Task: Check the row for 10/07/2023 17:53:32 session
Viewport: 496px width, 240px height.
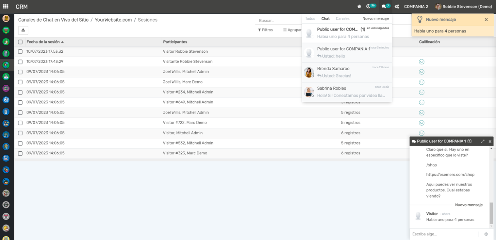Action: 20,52
